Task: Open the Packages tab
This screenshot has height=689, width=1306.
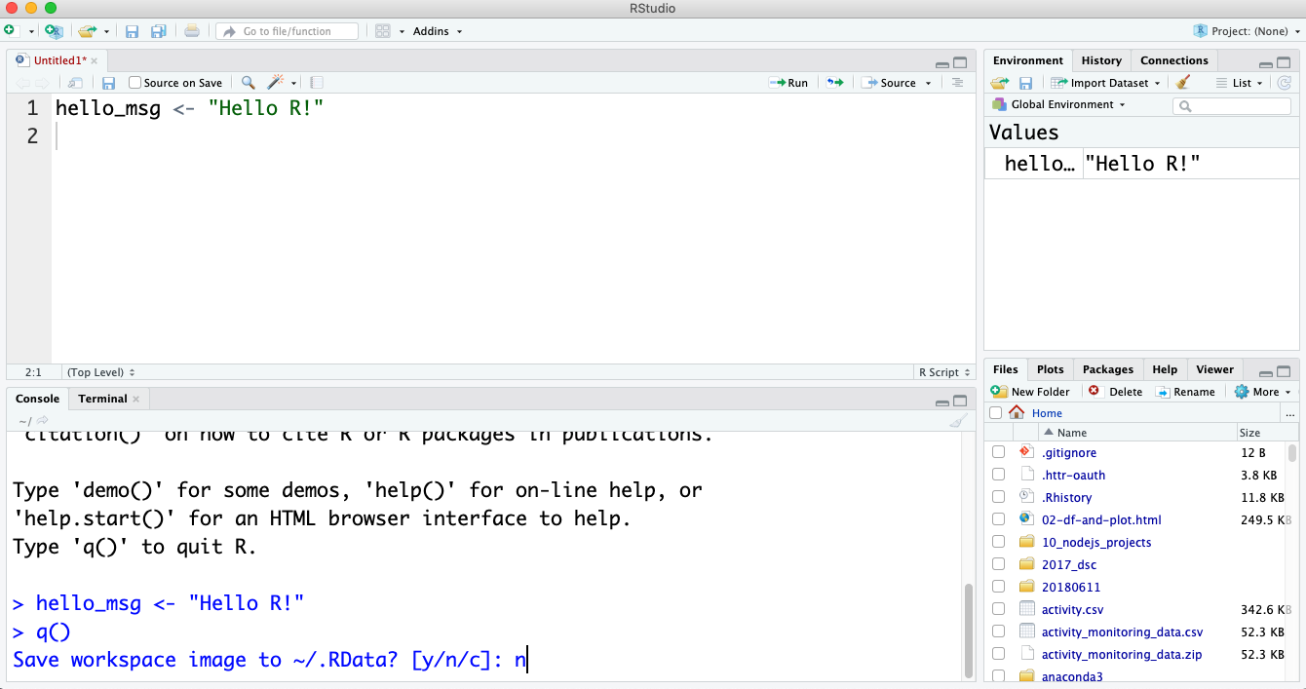Action: point(1108,369)
